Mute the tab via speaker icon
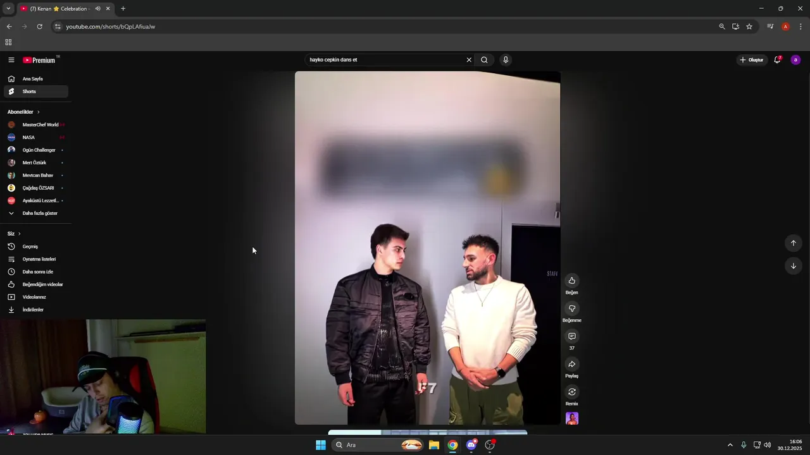This screenshot has width=810, height=455. coord(97,9)
